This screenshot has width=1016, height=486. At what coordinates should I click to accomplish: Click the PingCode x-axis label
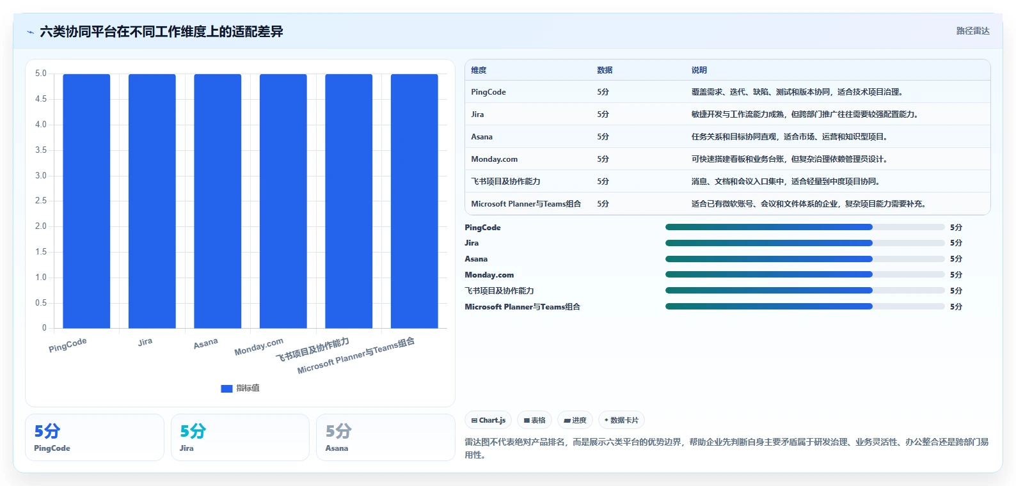tap(68, 345)
